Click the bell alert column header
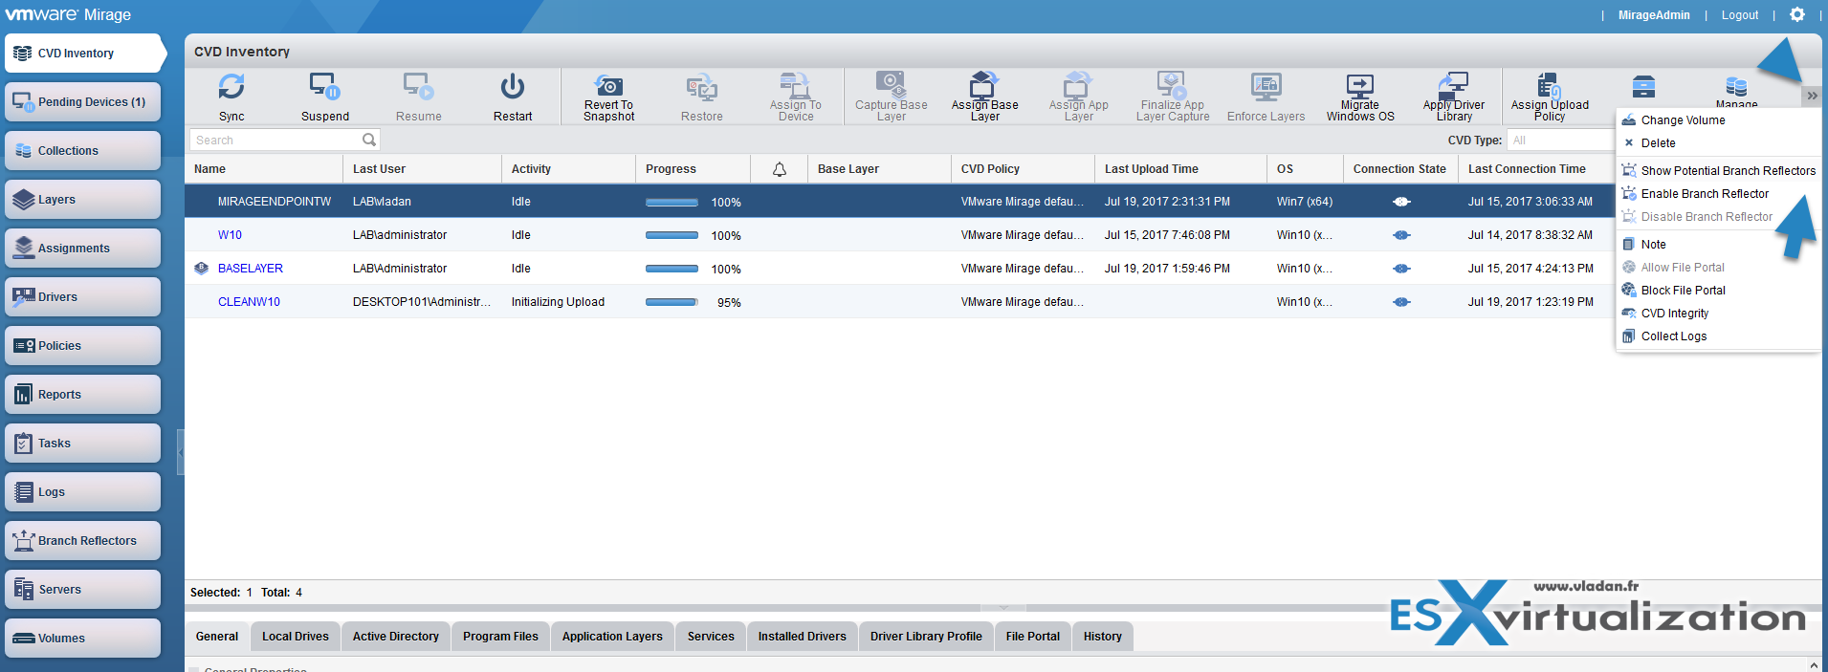 click(780, 169)
